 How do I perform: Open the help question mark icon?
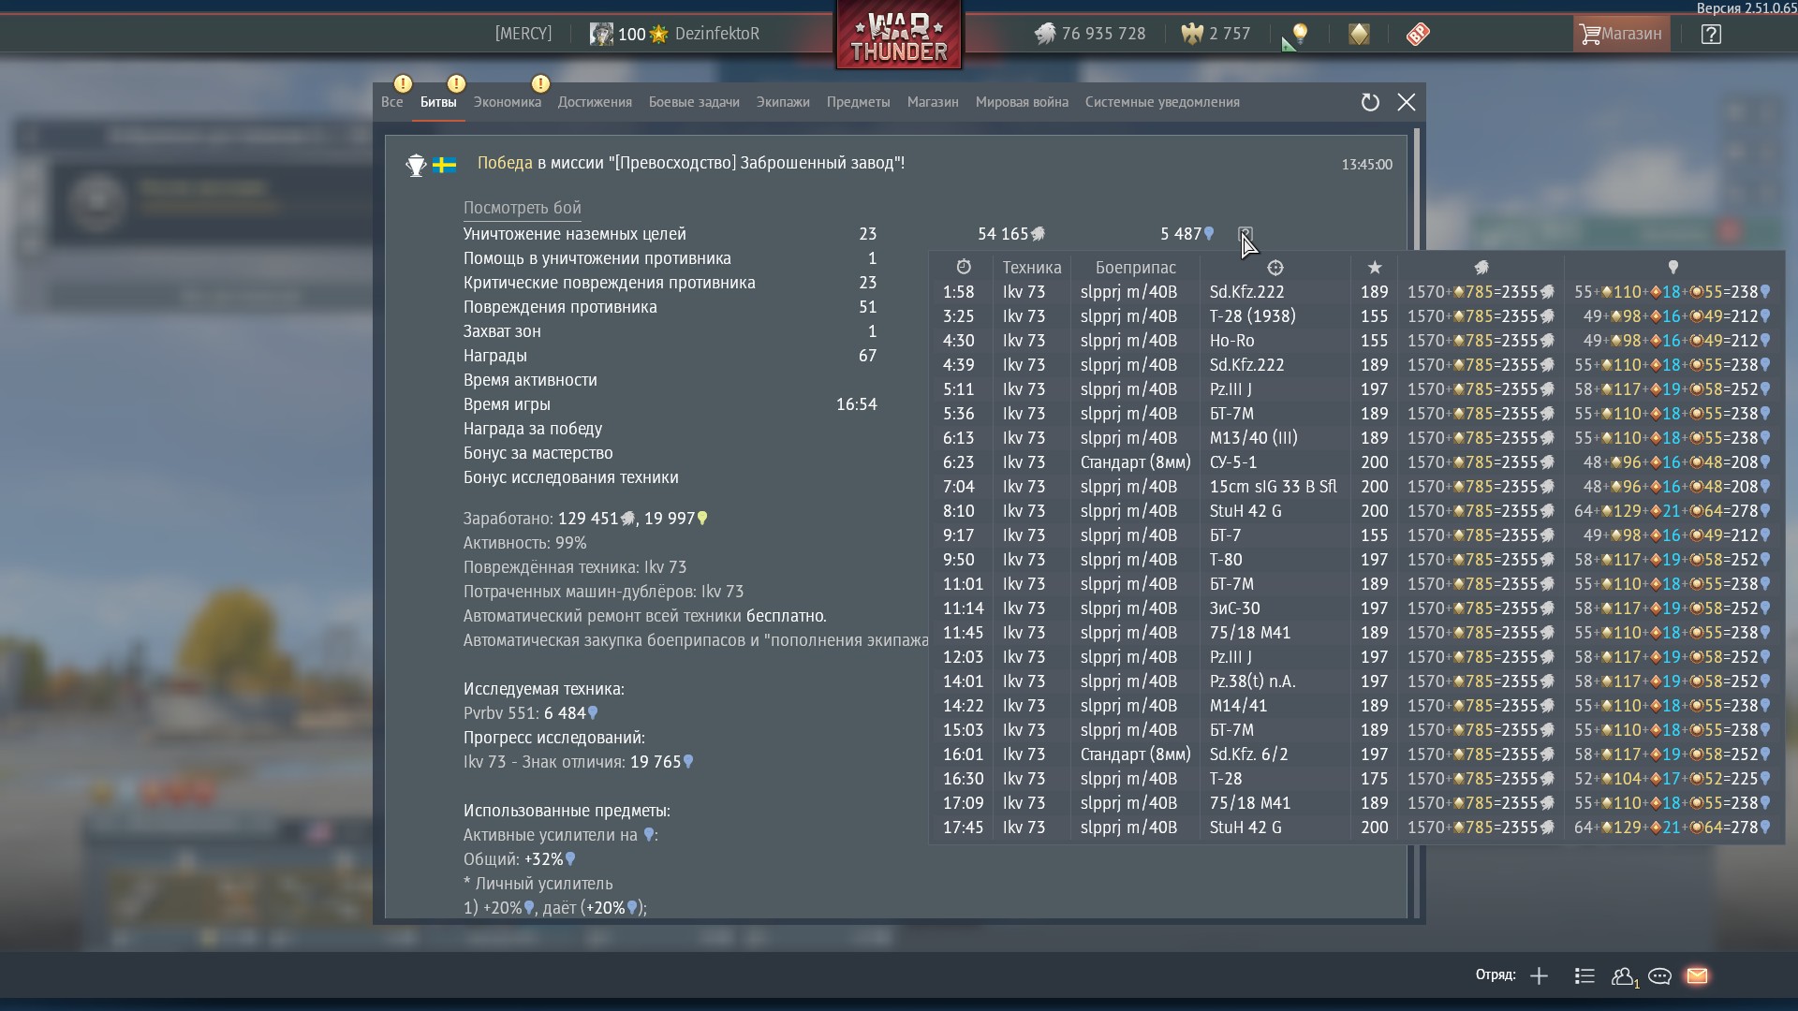click(1711, 35)
